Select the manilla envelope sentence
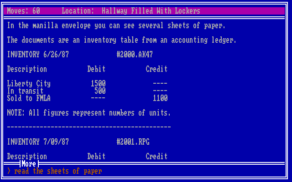292x182 pixels. click(x=116, y=25)
